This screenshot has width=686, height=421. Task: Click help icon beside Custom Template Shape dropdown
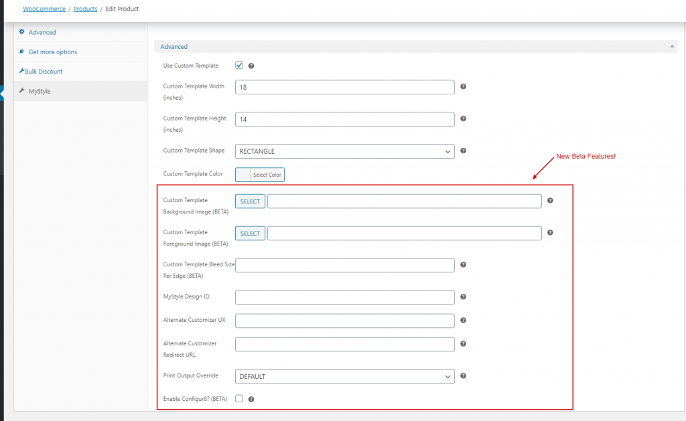coord(463,151)
